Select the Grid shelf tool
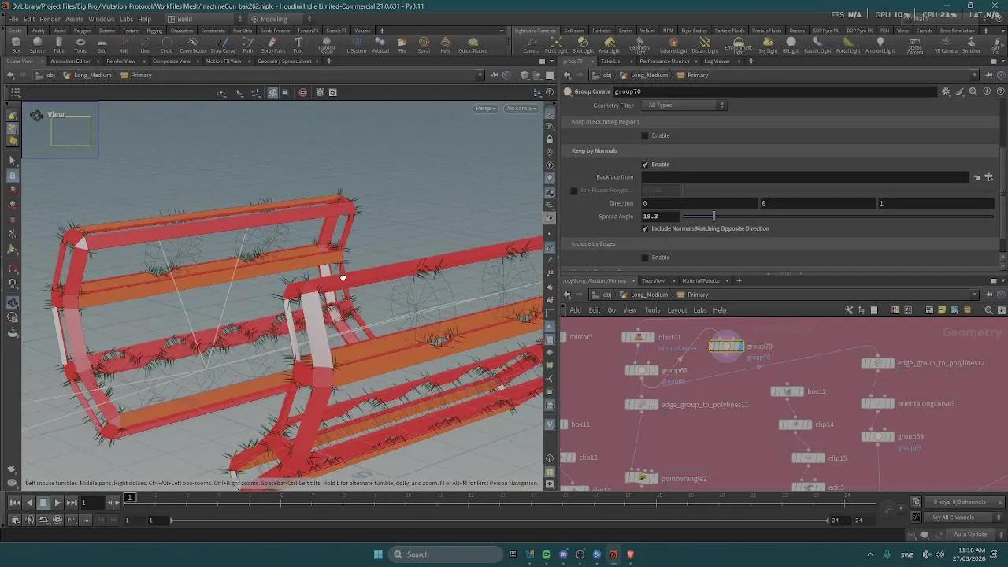 click(x=102, y=45)
